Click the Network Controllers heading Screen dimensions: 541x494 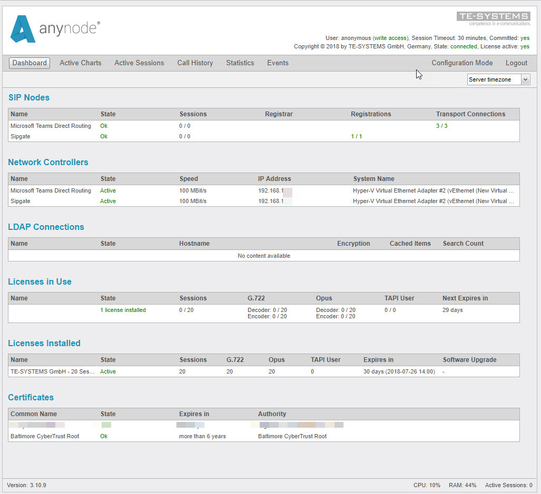[48, 163]
